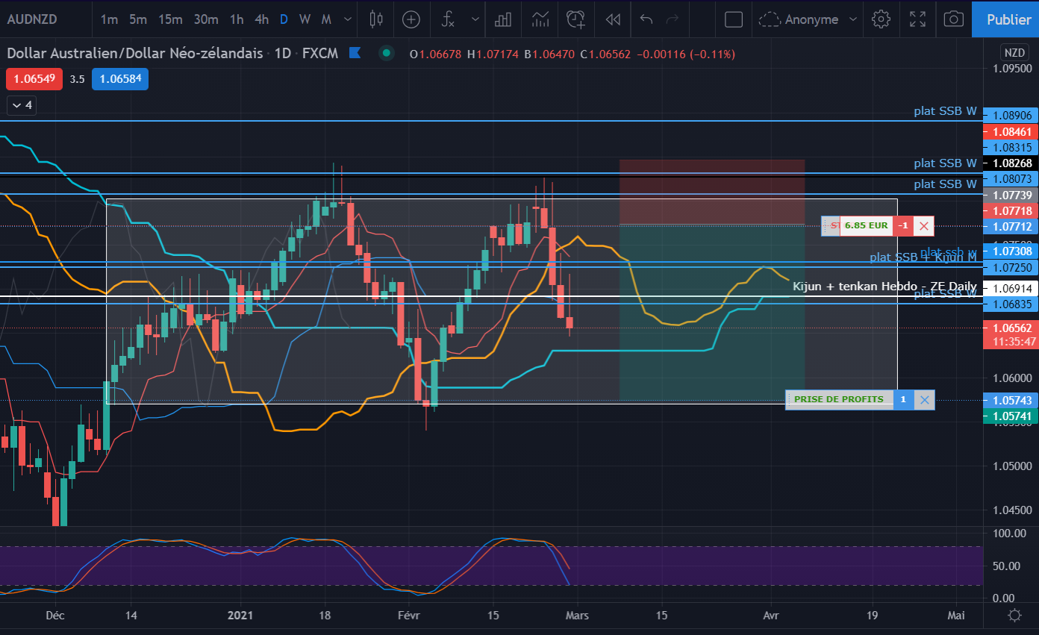Click the red sell price 1.06549 button
1039x635 pixels.
[32, 79]
